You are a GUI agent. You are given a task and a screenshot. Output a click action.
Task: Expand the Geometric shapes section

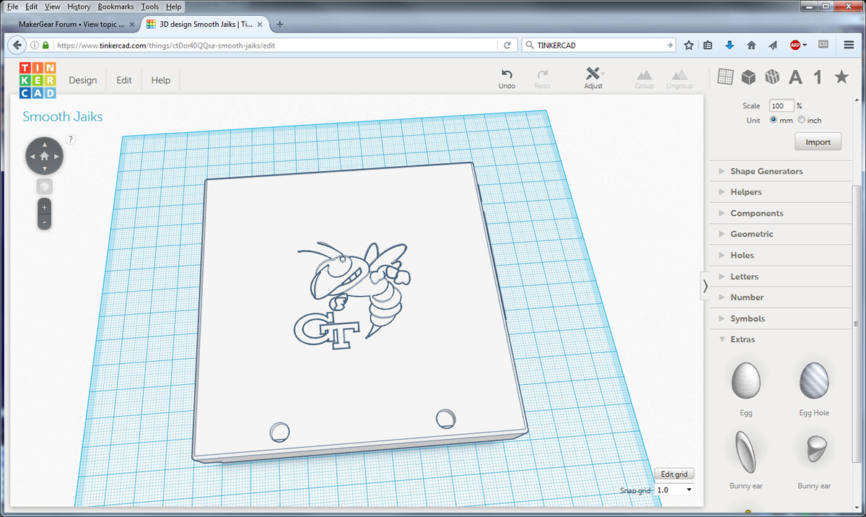click(751, 234)
